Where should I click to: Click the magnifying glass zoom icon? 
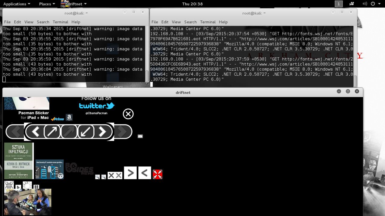tap(98, 177)
